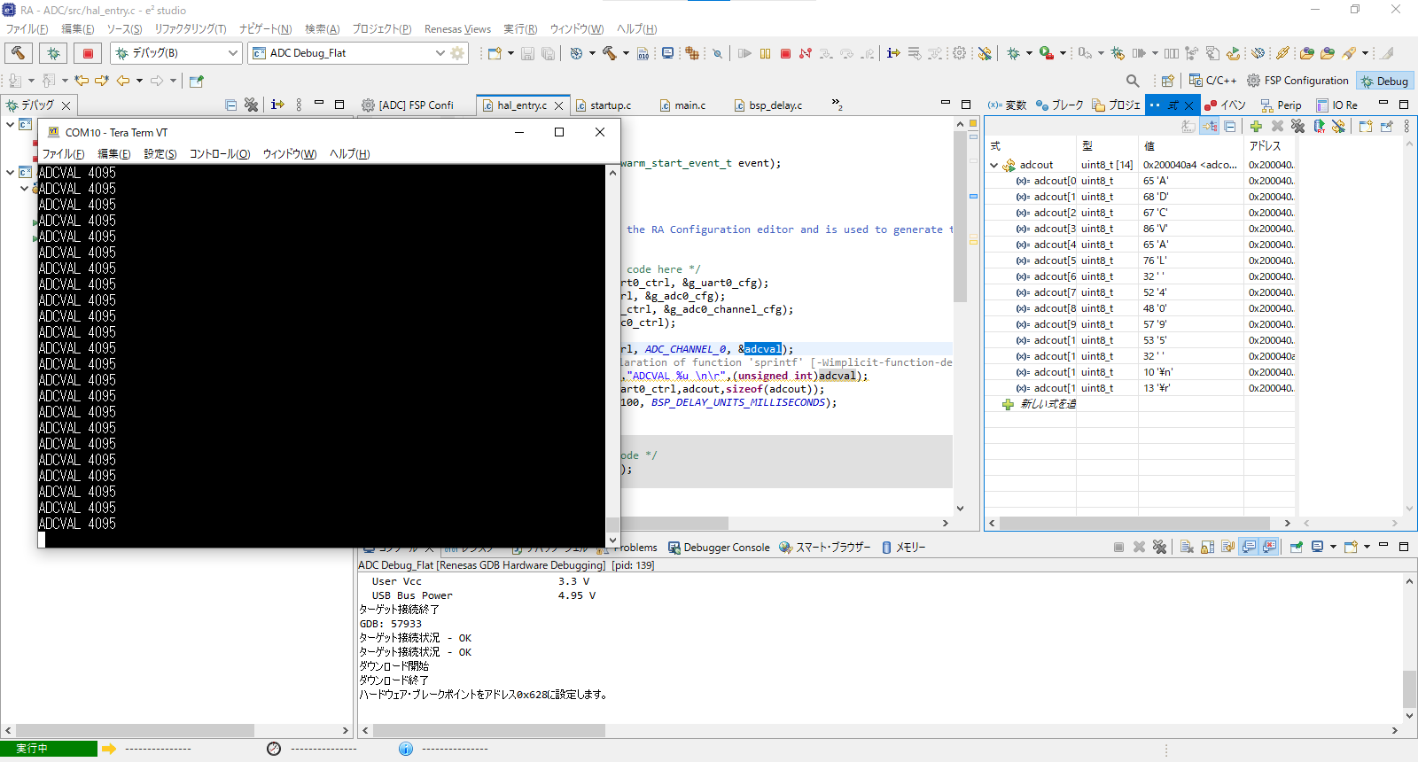
Task: Click the toolbar search magnifier icon
Action: [1133, 81]
